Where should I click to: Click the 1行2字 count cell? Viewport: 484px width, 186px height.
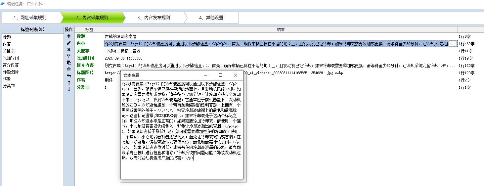tap(464, 80)
